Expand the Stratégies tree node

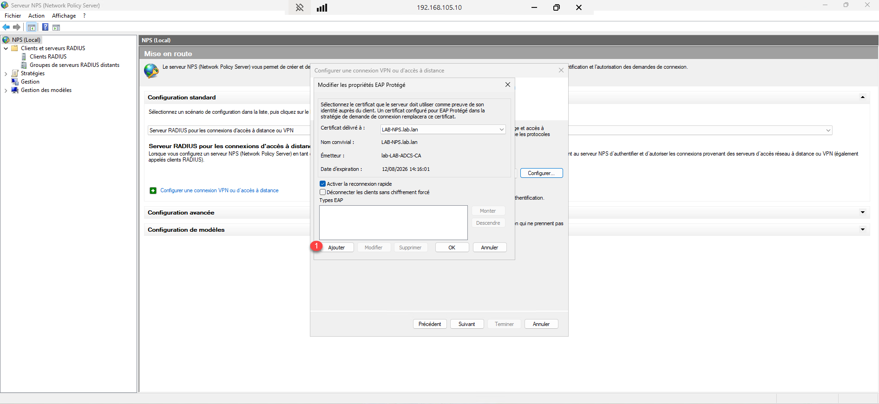6,74
